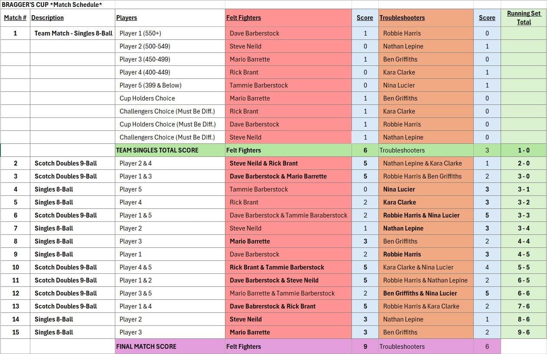Click the "3 - 1" running set total
Viewport: 547px width, 354px height.
click(x=524, y=189)
